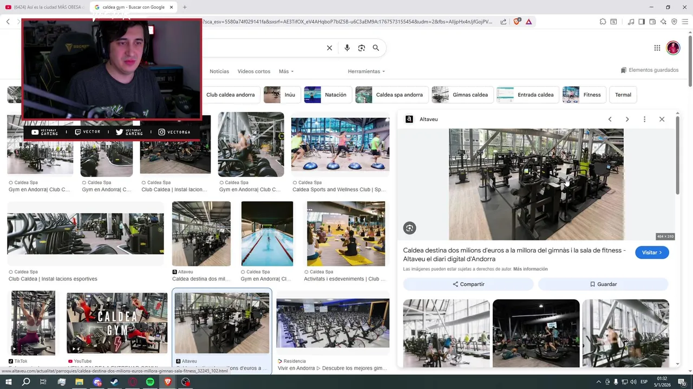Click the Compartir button
693x389 pixels.
point(468,284)
